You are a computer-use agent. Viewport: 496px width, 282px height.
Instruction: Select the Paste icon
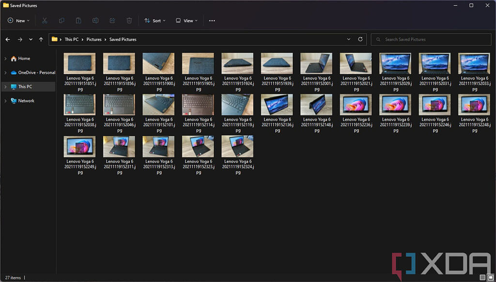78,20
